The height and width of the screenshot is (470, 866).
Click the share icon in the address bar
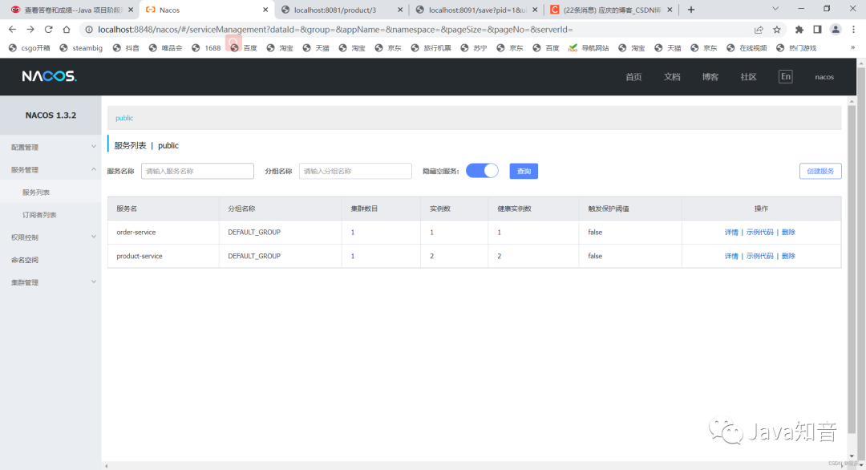point(759,29)
